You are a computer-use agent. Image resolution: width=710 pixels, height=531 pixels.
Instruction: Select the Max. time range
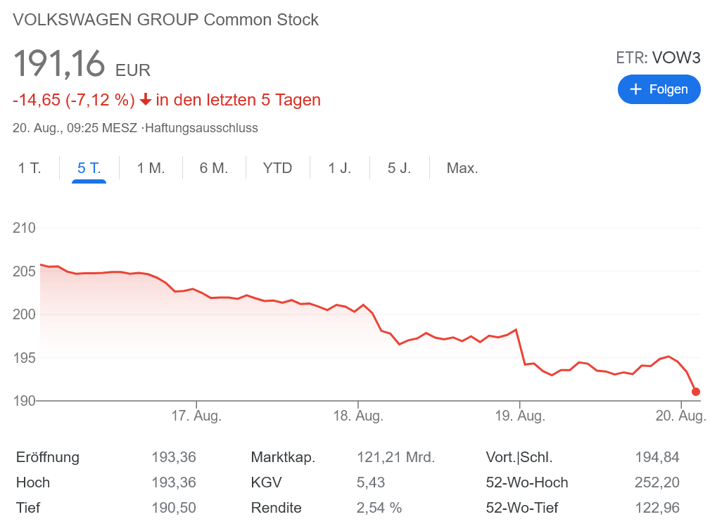click(x=462, y=168)
